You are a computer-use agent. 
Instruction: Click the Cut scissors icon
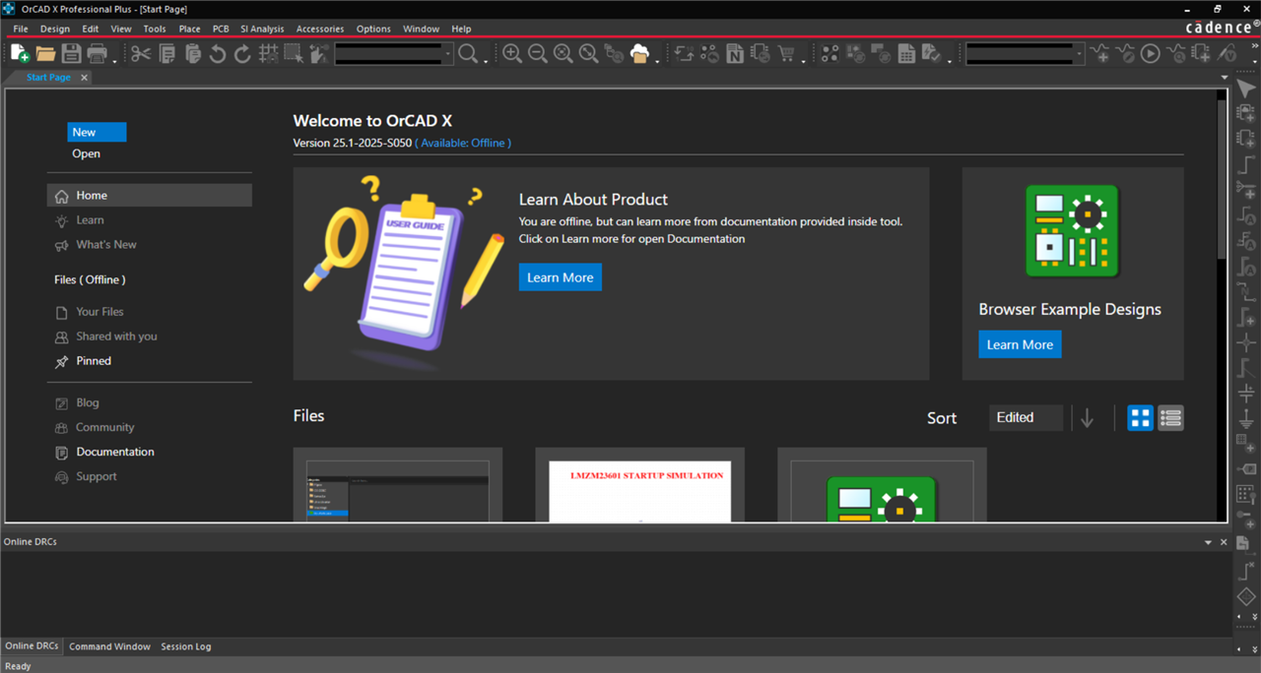tap(141, 53)
